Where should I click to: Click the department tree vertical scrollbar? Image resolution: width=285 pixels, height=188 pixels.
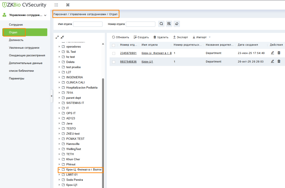point(103,129)
